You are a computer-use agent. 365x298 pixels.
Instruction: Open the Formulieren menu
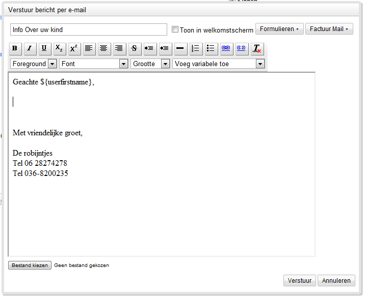click(279, 29)
